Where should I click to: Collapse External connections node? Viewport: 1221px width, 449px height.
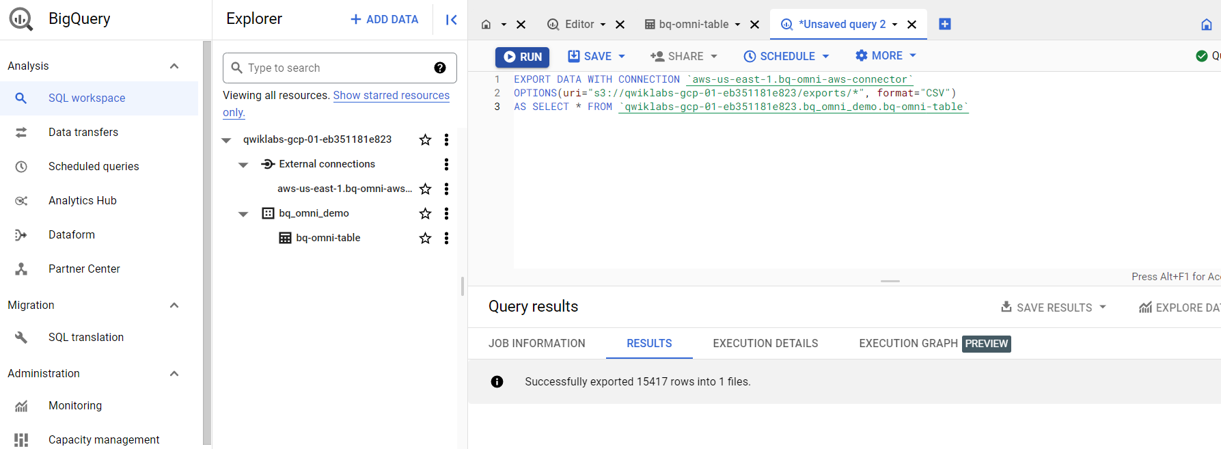pos(243,165)
